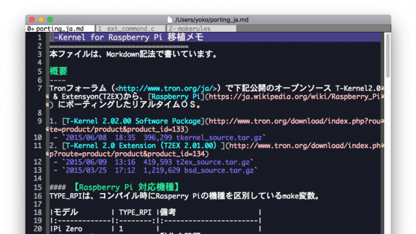The image size is (416, 234).
Task: Click line number 1 in the gutter
Action: click(40, 38)
